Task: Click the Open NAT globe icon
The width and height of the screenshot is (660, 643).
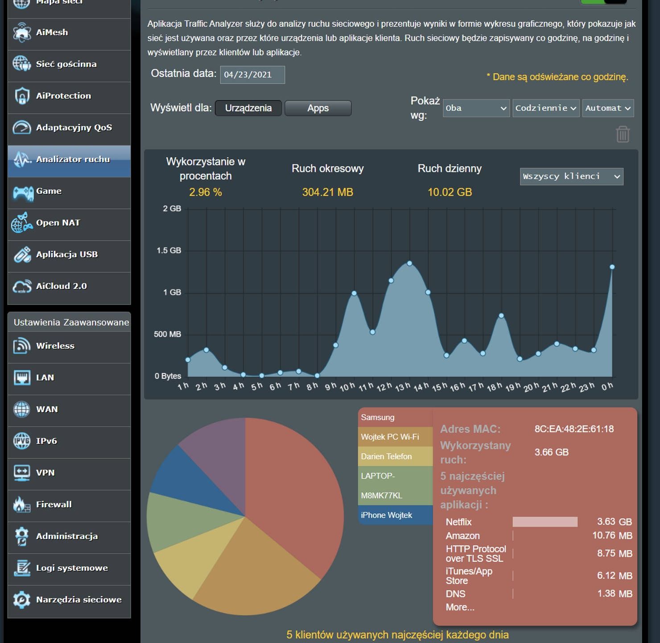Action: [x=22, y=223]
